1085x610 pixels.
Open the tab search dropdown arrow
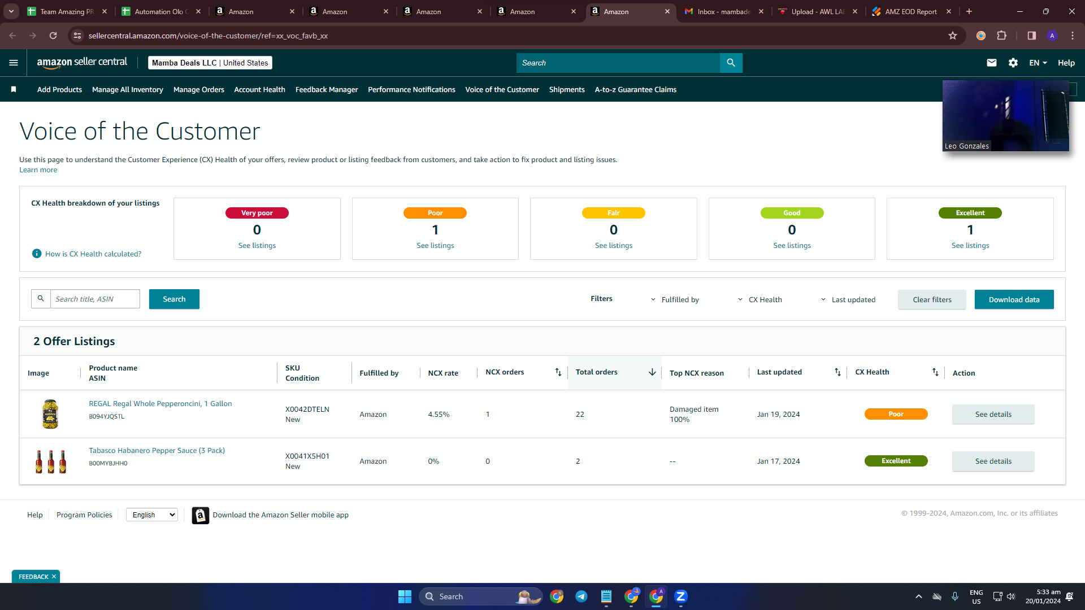11,11
